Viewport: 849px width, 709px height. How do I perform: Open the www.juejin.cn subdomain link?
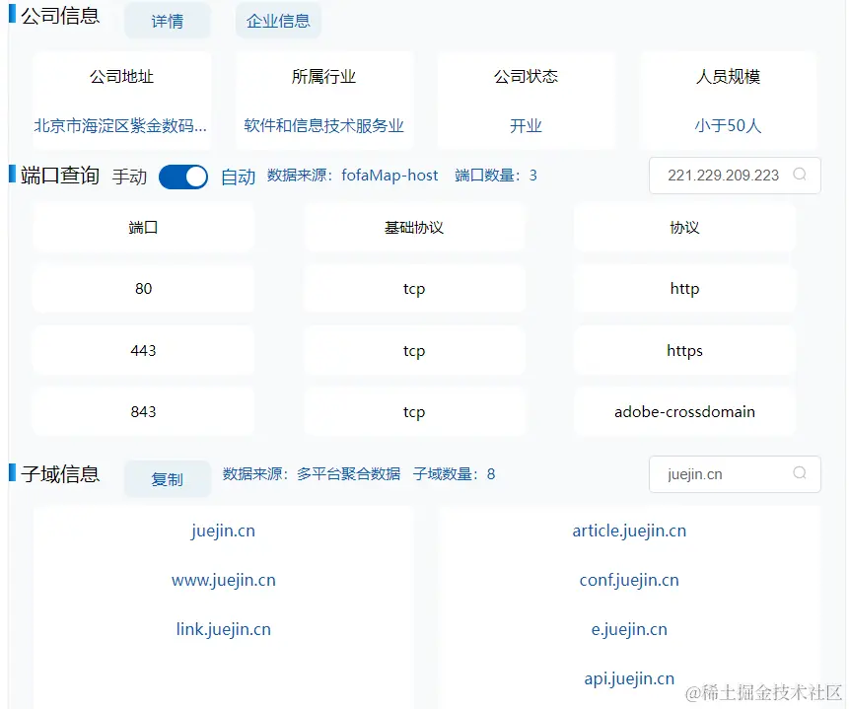(x=224, y=580)
